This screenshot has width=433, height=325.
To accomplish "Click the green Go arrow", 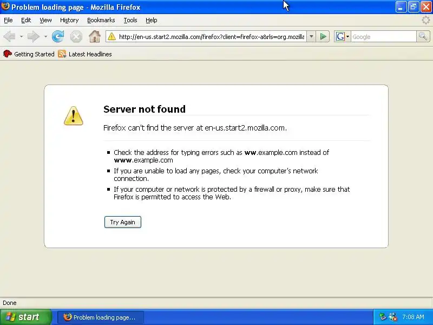I will (323, 36).
